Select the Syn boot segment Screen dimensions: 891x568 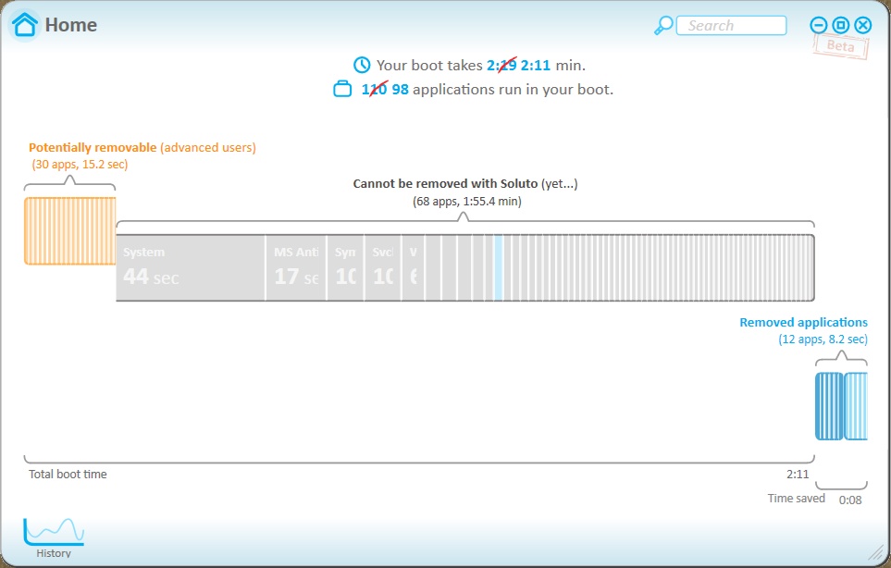(x=345, y=267)
